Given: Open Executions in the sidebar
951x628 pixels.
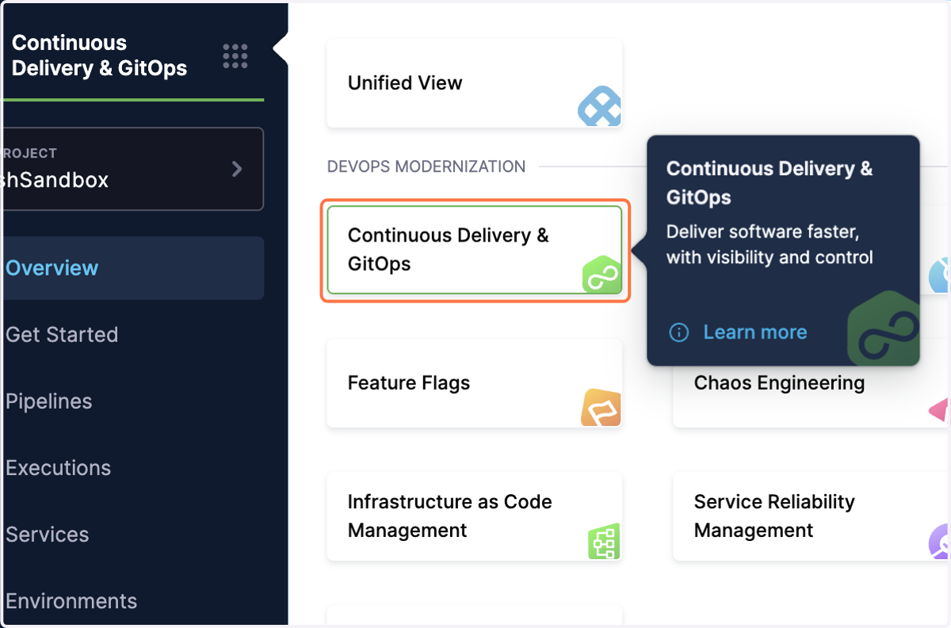Looking at the screenshot, I should pyautogui.click(x=59, y=467).
